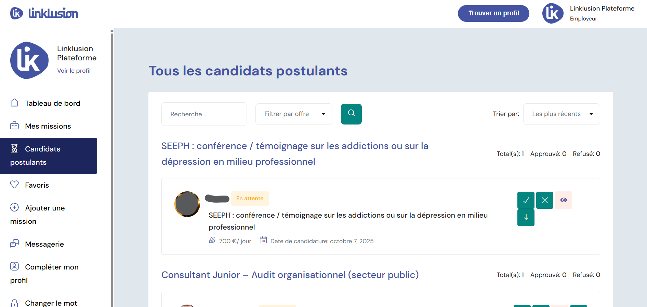Click inside the Recherche search field
Viewport: 647px width, 307px height.
tap(204, 114)
